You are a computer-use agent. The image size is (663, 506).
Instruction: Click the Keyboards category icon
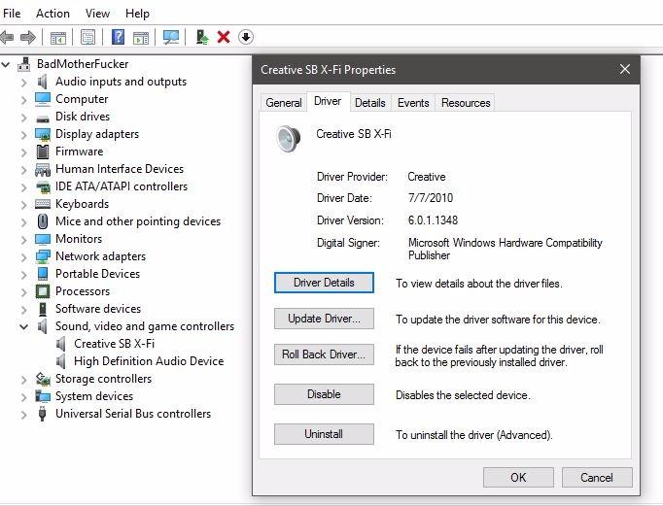pyautogui.click(x=43, y=204)
